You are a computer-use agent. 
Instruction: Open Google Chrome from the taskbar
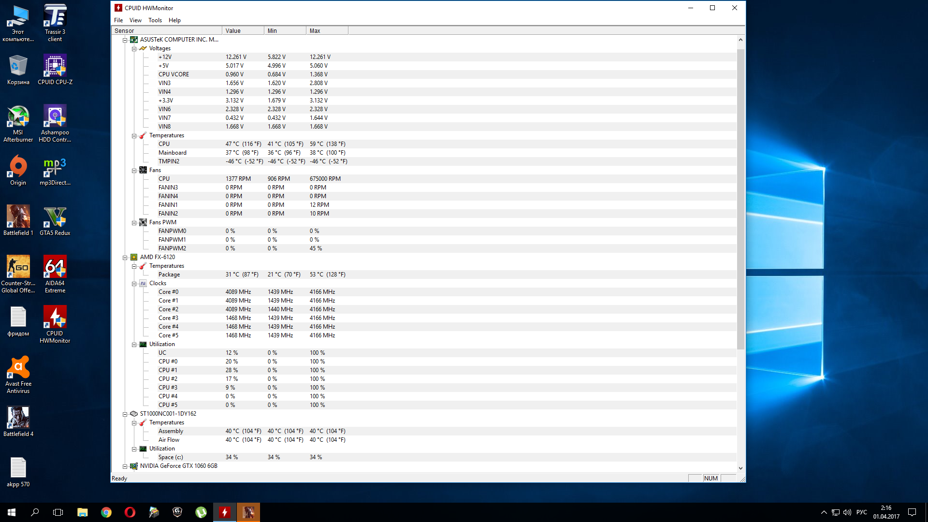[x=106, y=512]
